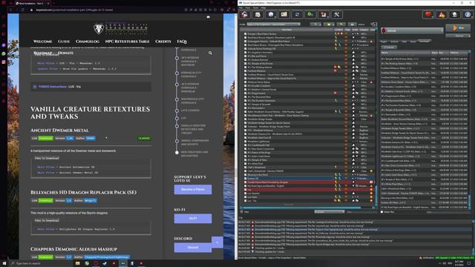Open the Changelog link on the website
475x267 pixels.
88,42
